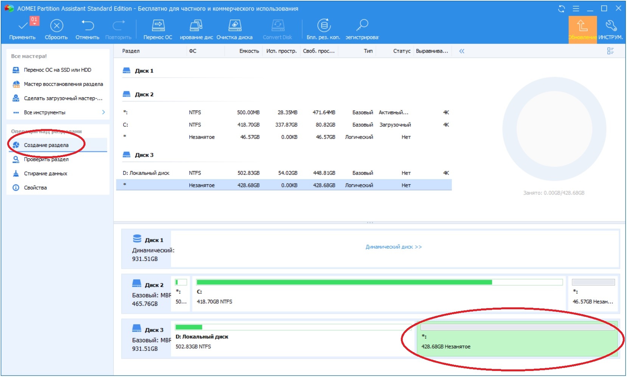Open Перенос ОС на SSD или HDD wizard
The height and width of the screenshot is (377, 627).
click(57, 70)
